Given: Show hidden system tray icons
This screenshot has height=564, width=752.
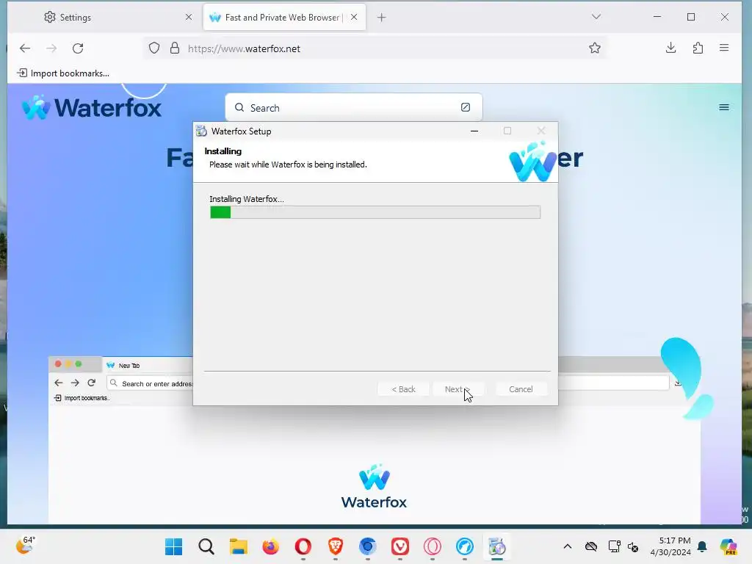Looking at the screenshot, I should coord(568,546).
